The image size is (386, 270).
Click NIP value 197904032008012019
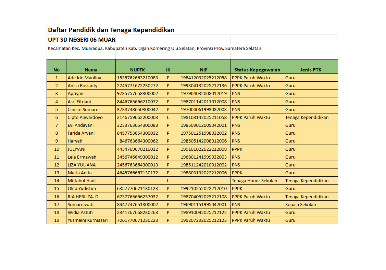pos(203,93)
